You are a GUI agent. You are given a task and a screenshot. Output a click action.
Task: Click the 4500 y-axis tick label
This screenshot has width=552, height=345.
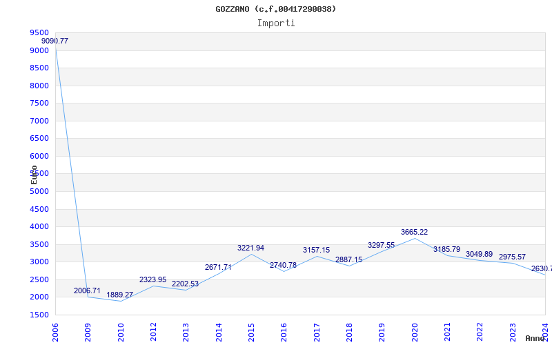[39, 210]
